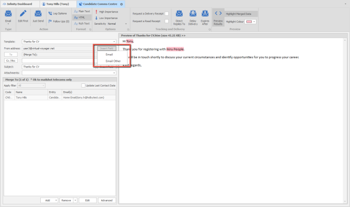350x207 pixels.
Task: Choose Email Other from Insert Field menu
Action: point(113,61)
